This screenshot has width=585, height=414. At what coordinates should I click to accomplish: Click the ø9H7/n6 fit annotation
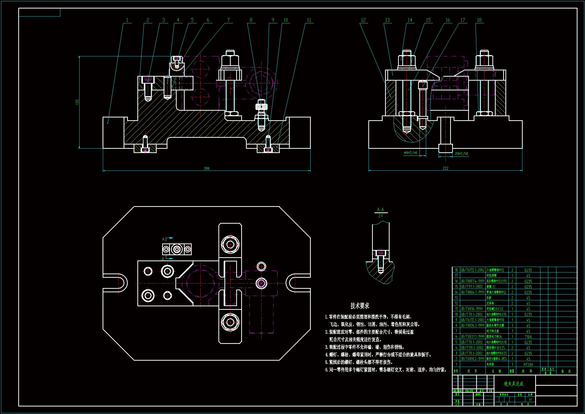click(410, 153)
